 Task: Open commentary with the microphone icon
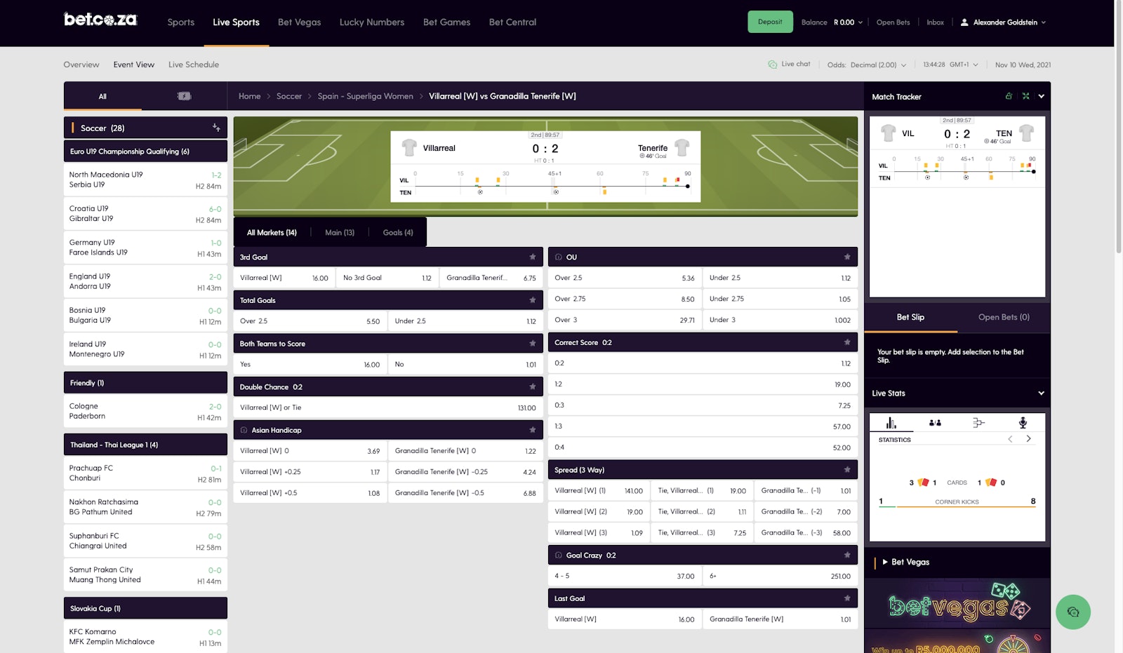(1023, 422)
